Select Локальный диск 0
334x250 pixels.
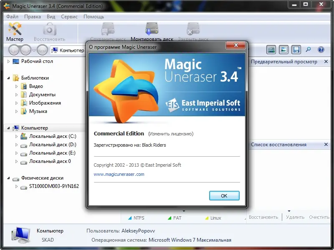(50, 161)
